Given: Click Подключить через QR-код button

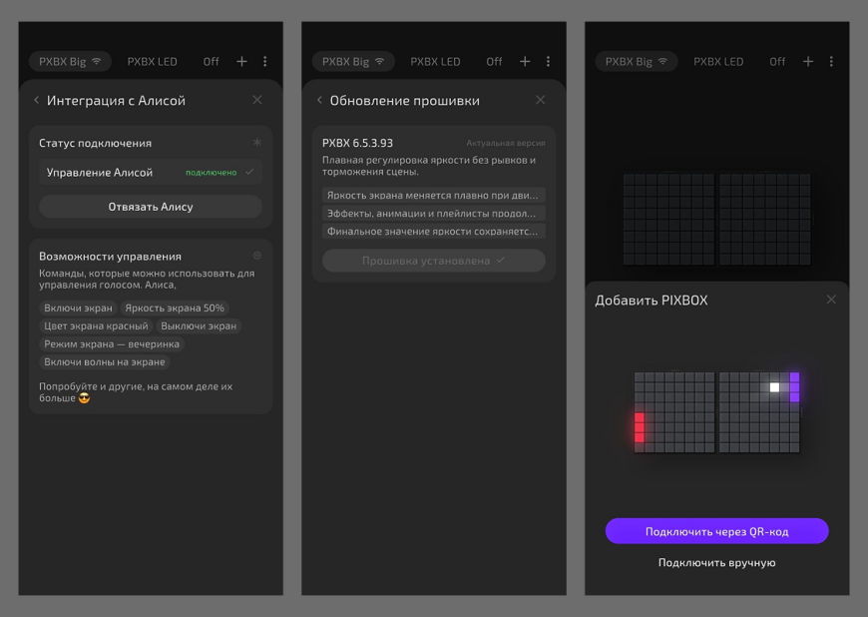Looking at the screenshot, I should click(717, 531).
